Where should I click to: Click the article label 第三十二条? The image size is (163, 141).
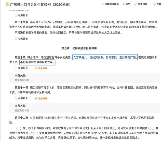pos(21,118)
